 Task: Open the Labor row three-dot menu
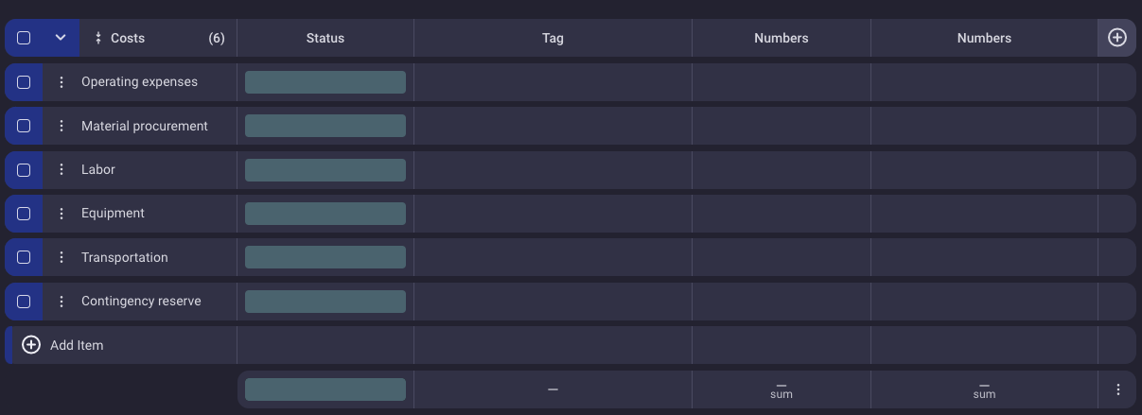[61, 170]
